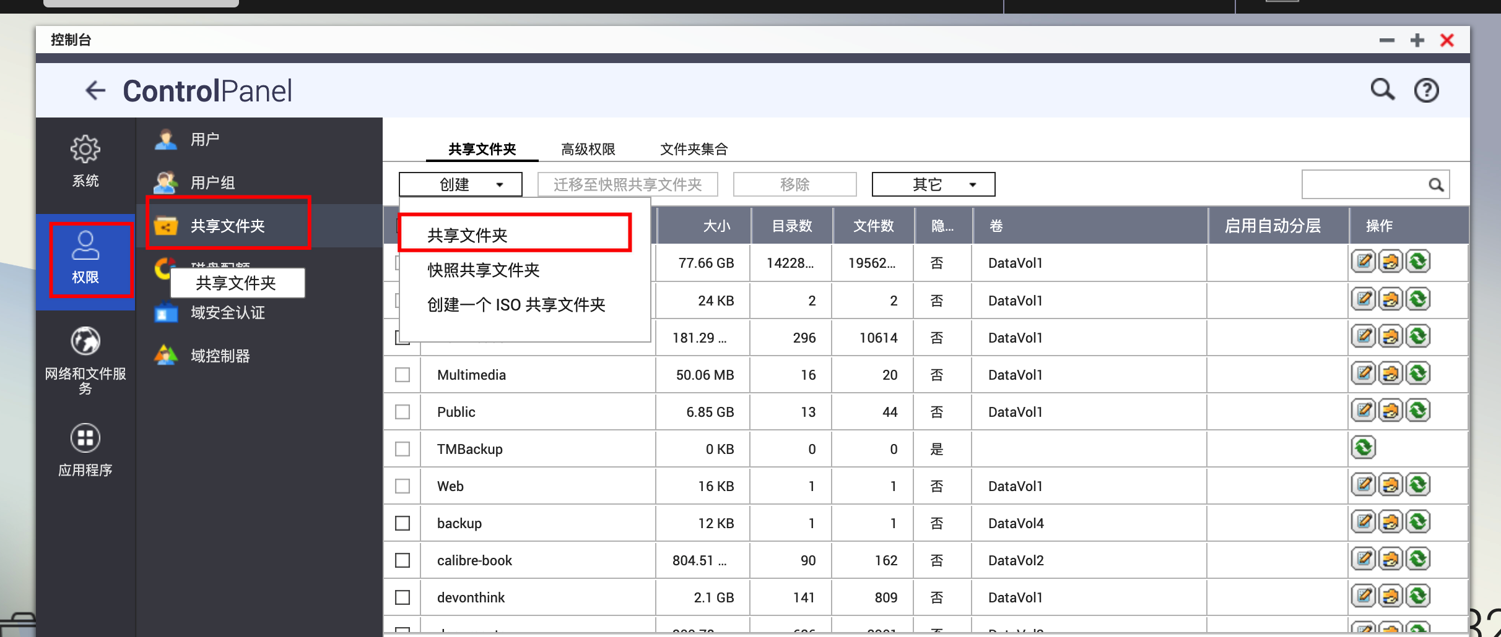Switch to the 共享文件夹 tab
Viewport: 1501px width, 637px height.
(x=482, y=149)
